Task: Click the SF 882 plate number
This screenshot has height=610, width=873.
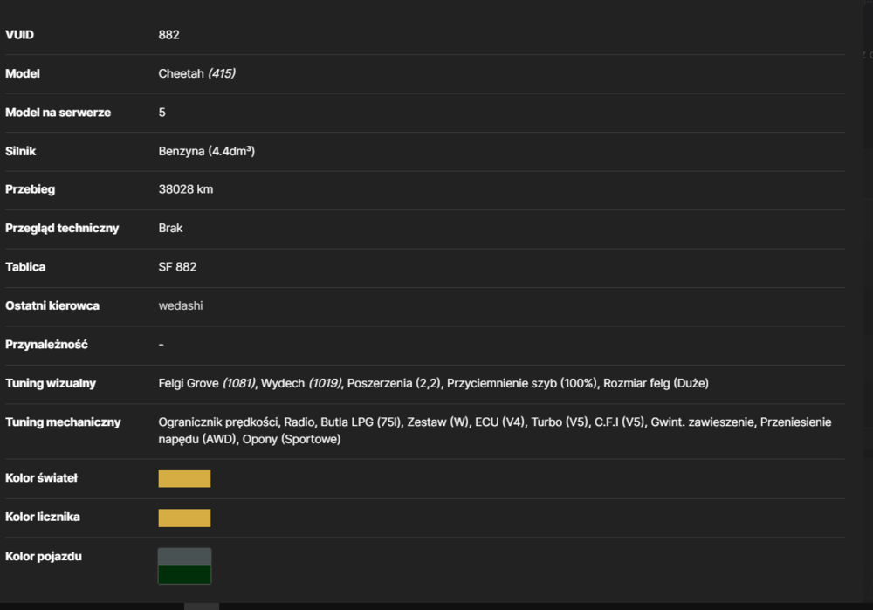Action: (177, 266)
